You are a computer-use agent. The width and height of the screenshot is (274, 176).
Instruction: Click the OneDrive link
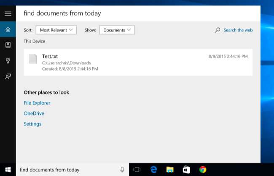(34, 113)
